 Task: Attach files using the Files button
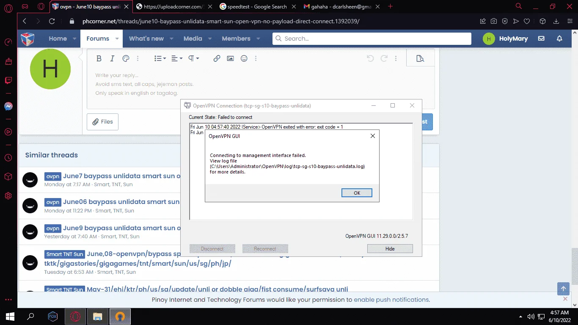pyautogui.click(x=102, y=122)
